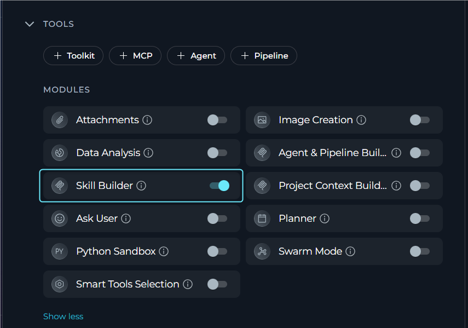The image size is (468, 328).
Task: Click the Data Analysis label text
Action: pos(108,153)
